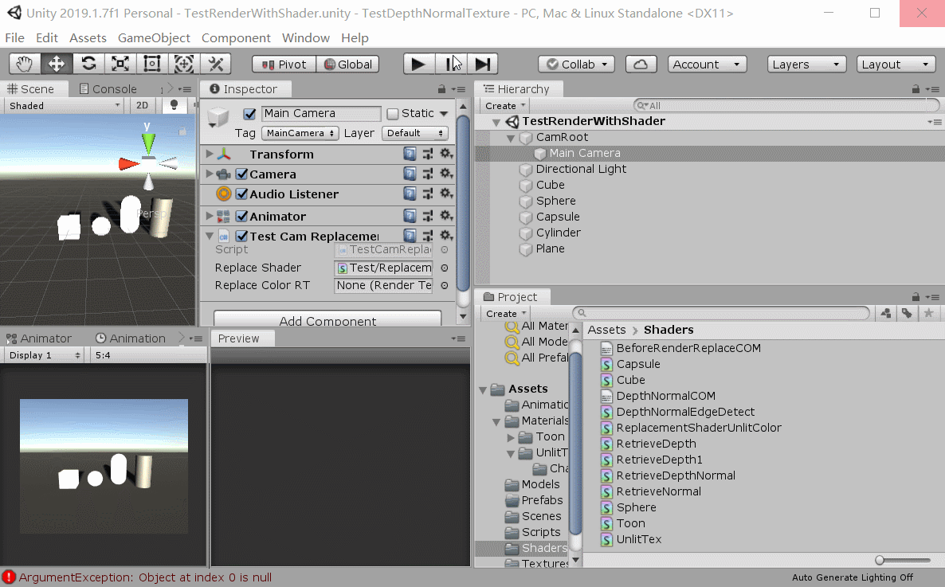The image size is (945, 587).
Task: Toggle scene lighting bulb icon
Action: tap(174, 105)
